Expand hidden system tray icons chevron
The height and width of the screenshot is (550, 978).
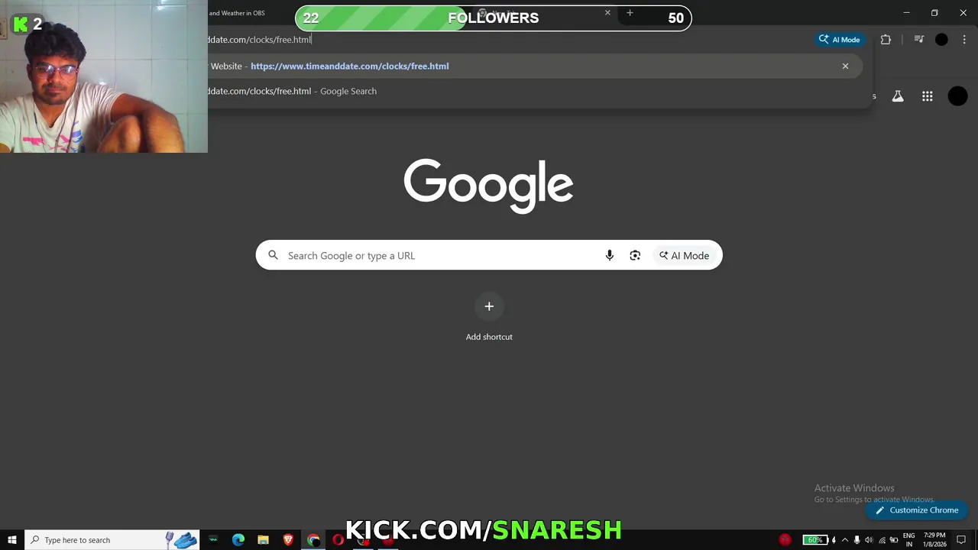844,540
